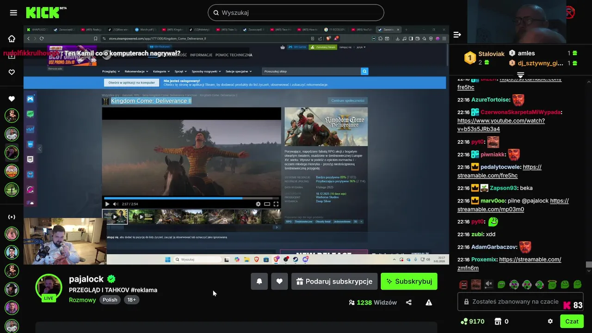Click the Rozmowy category link
The width and height of the screenshot is (592, 333).
tap(82, 300)
